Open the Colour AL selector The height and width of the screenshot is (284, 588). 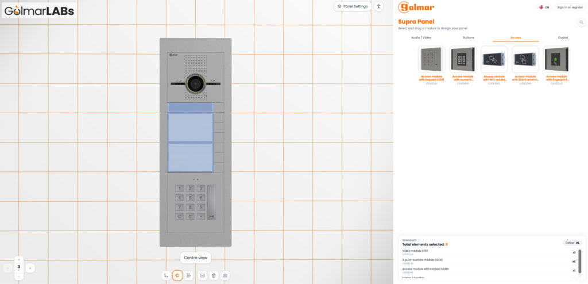click(572, 243)
